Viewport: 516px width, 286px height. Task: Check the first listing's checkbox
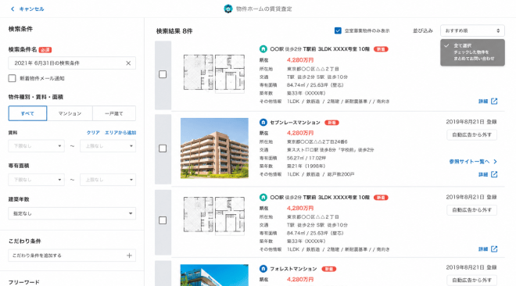coord(163,74)
